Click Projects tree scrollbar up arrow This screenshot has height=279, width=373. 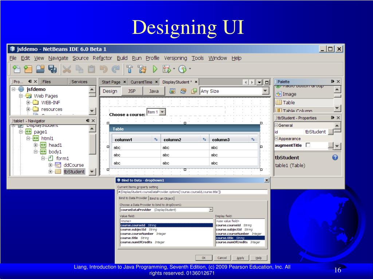92,89
